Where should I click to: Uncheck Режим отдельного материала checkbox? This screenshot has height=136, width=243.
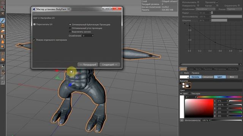tap(35, 40)
